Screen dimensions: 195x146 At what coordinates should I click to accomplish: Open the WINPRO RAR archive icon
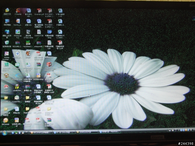39,66
